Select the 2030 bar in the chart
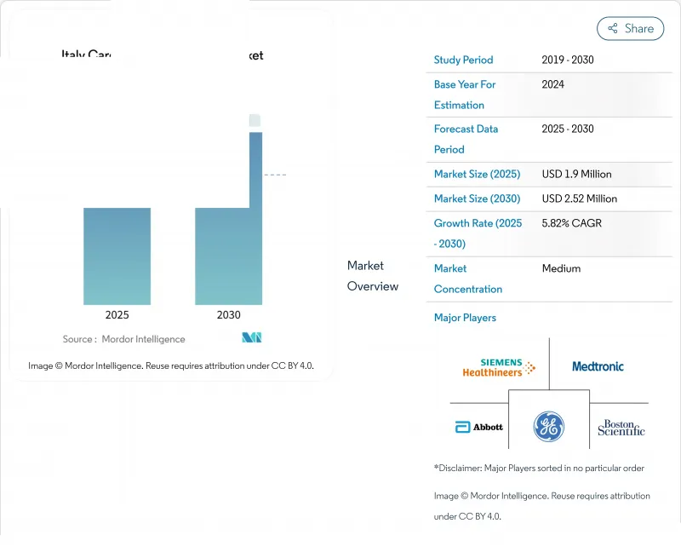681x552 pixels. point(228,256)
